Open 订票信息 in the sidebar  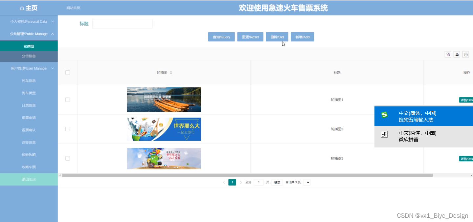coord(29,105)
